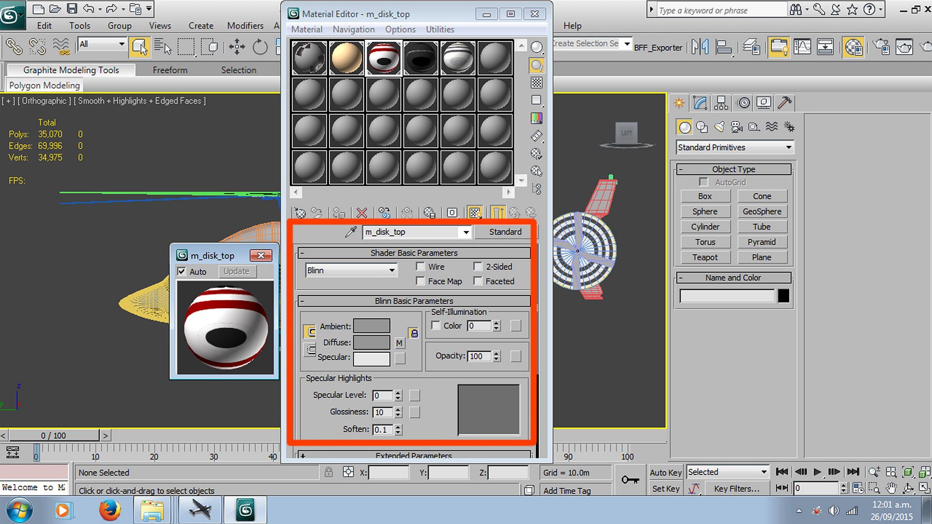Viewport: 932px width, 524px height.
Task: Click the Select and Move tool
Action: (x=237, y=47)
